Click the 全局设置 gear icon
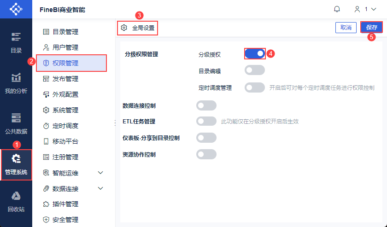Screen dimensions: 387x227 coord(124,28)
